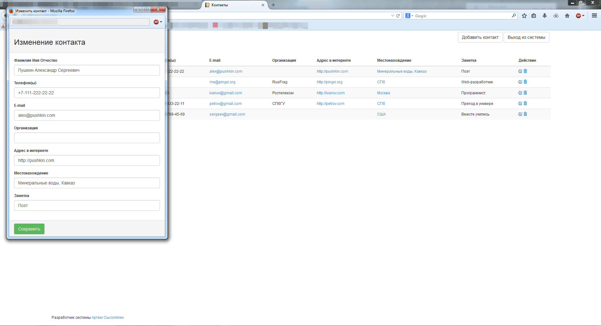Image resolution: width=601 pixels, height=326 pixels.
Task: Open the sergeev@gmail.com email link
Action: [227, 114]
